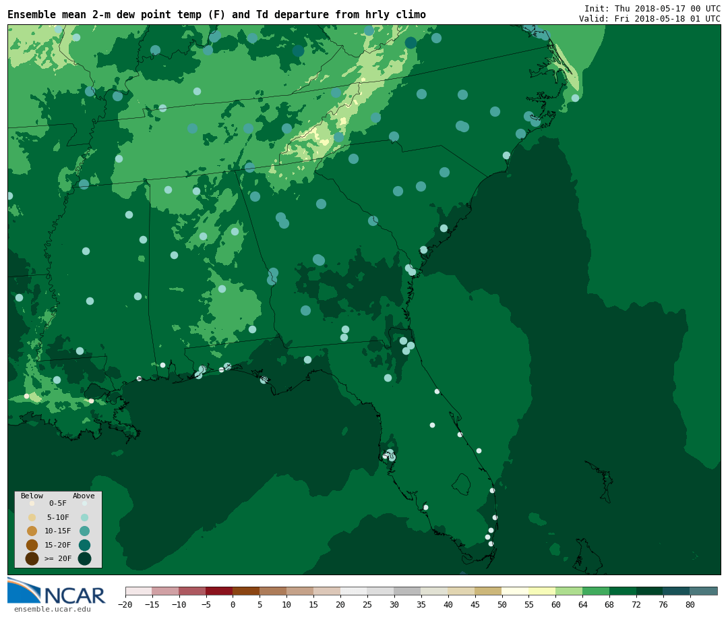The height and width of the screenshot is (617, 728).
Task: Pick the light green swatch between 60 and 64
Action: point(569,591)
